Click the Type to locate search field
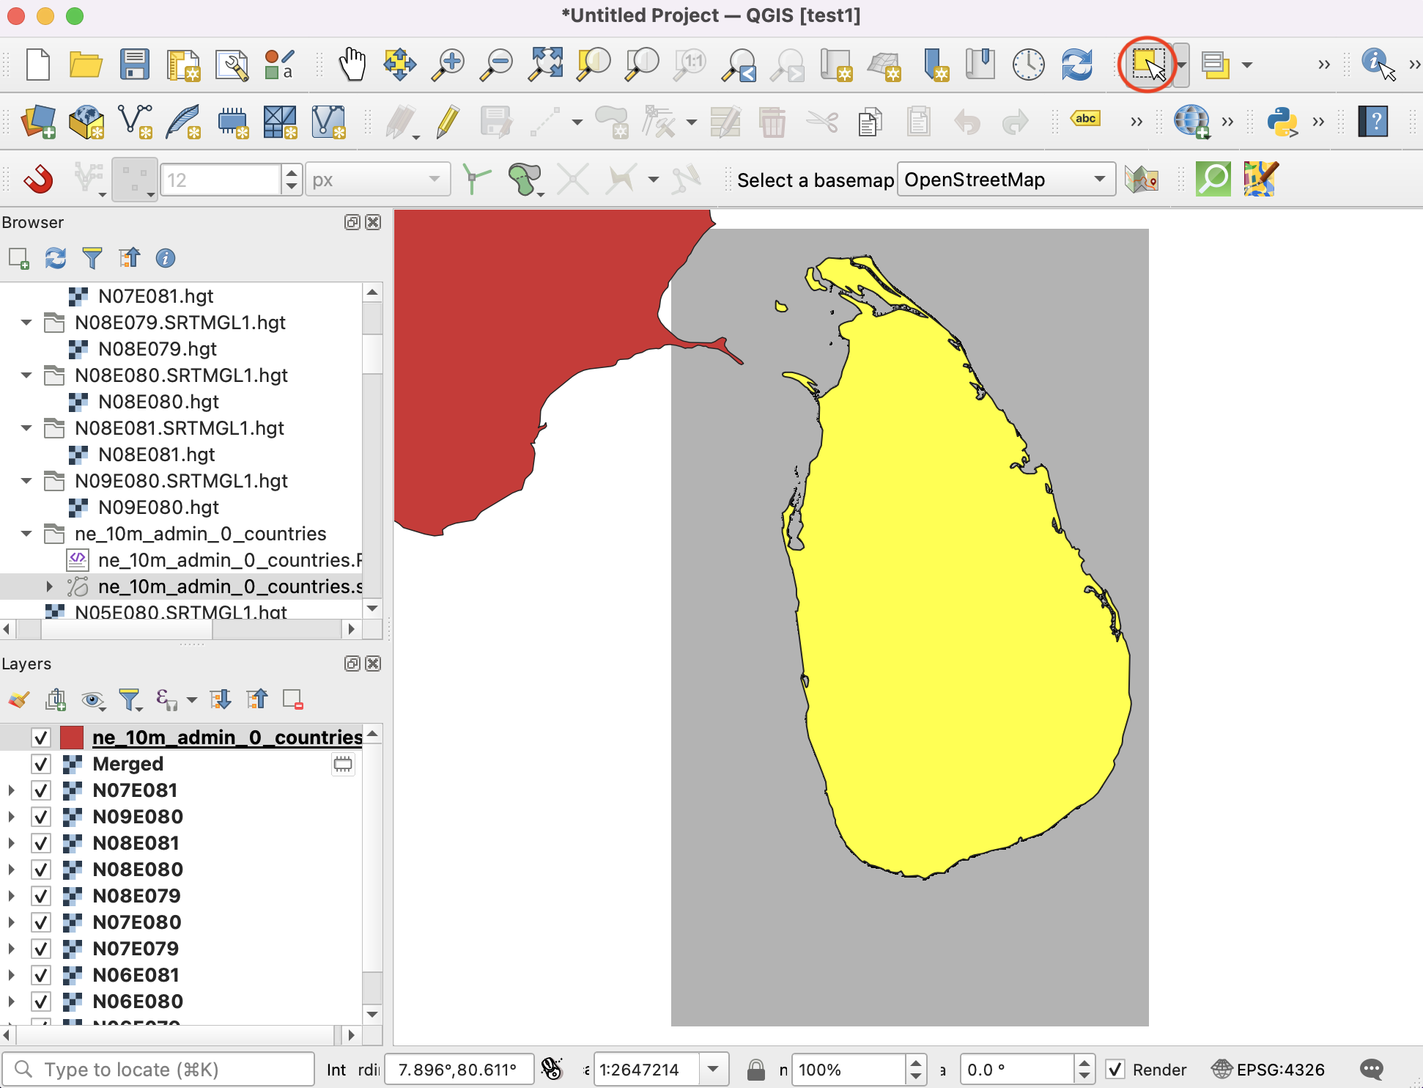1423x1088 pixels. click(158, 1070)
